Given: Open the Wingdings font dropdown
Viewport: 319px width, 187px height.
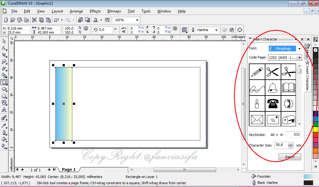Looking at the screenshot, I should tap(299, 49).
